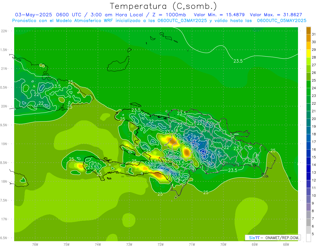
Task: Click the longitude label "72W"
Action: 160,245
